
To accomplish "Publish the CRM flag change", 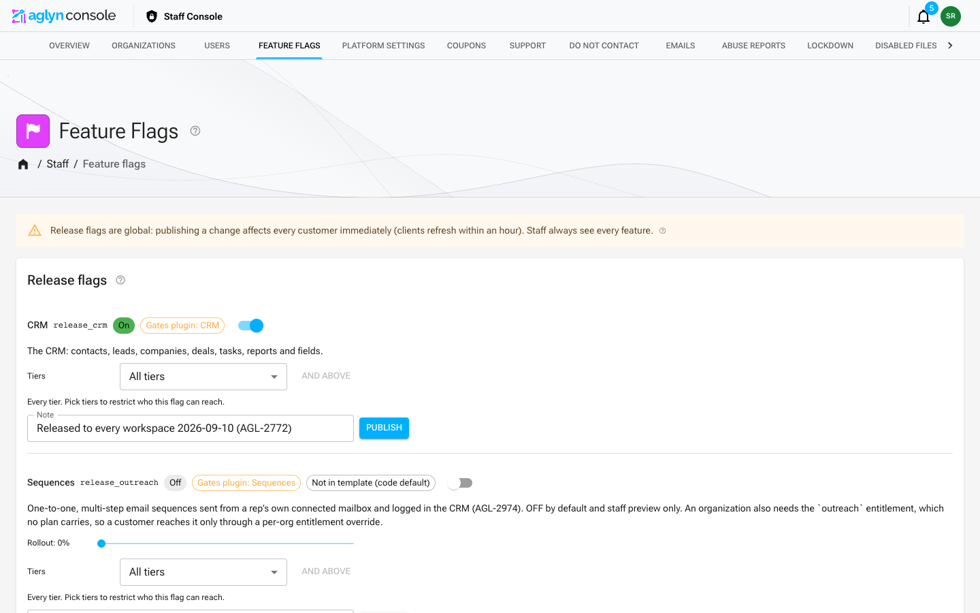I will click(x=384, y=428).
